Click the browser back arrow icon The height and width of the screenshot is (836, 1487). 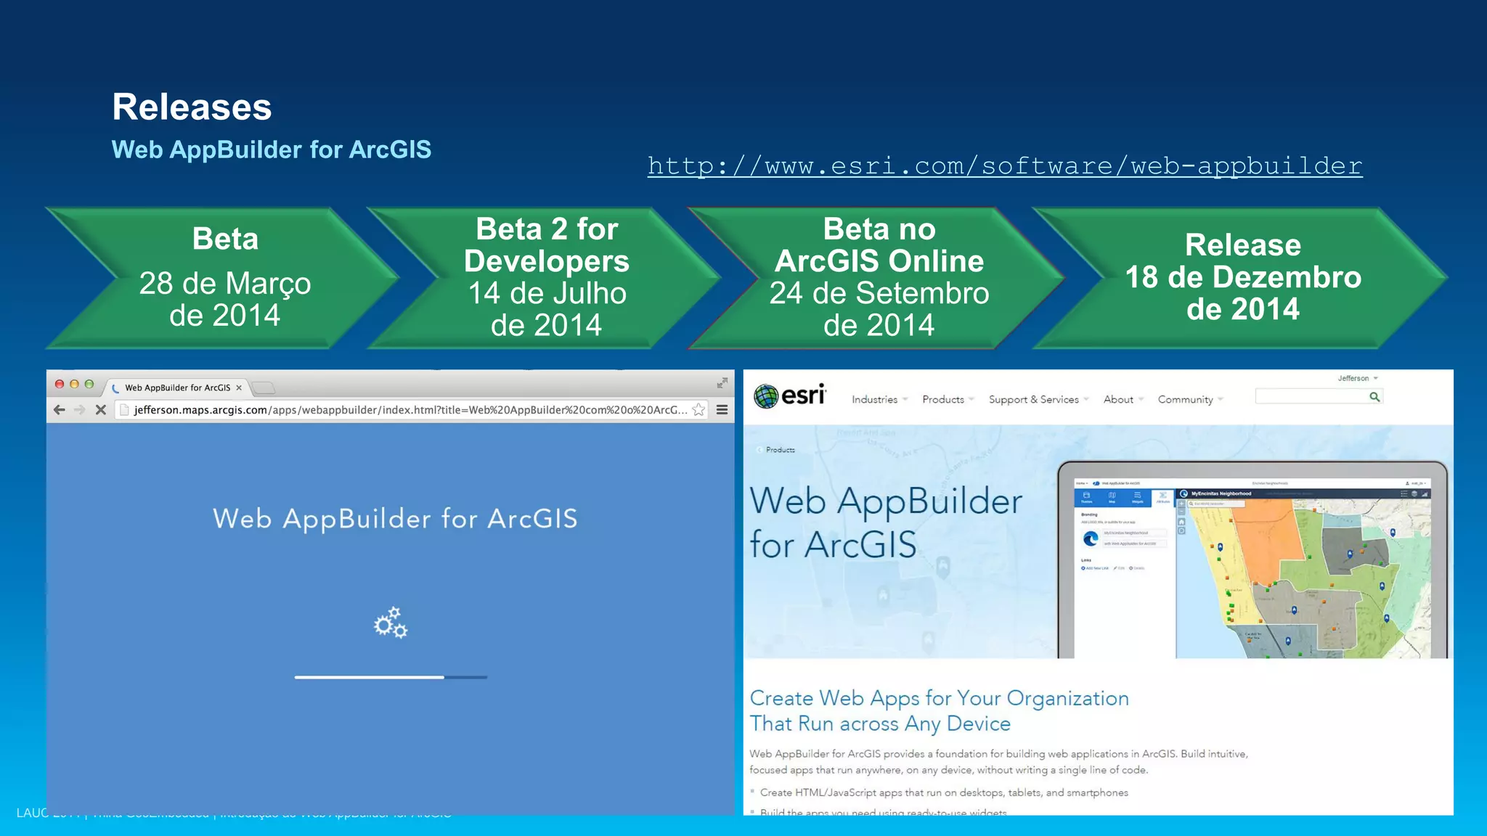60,410
